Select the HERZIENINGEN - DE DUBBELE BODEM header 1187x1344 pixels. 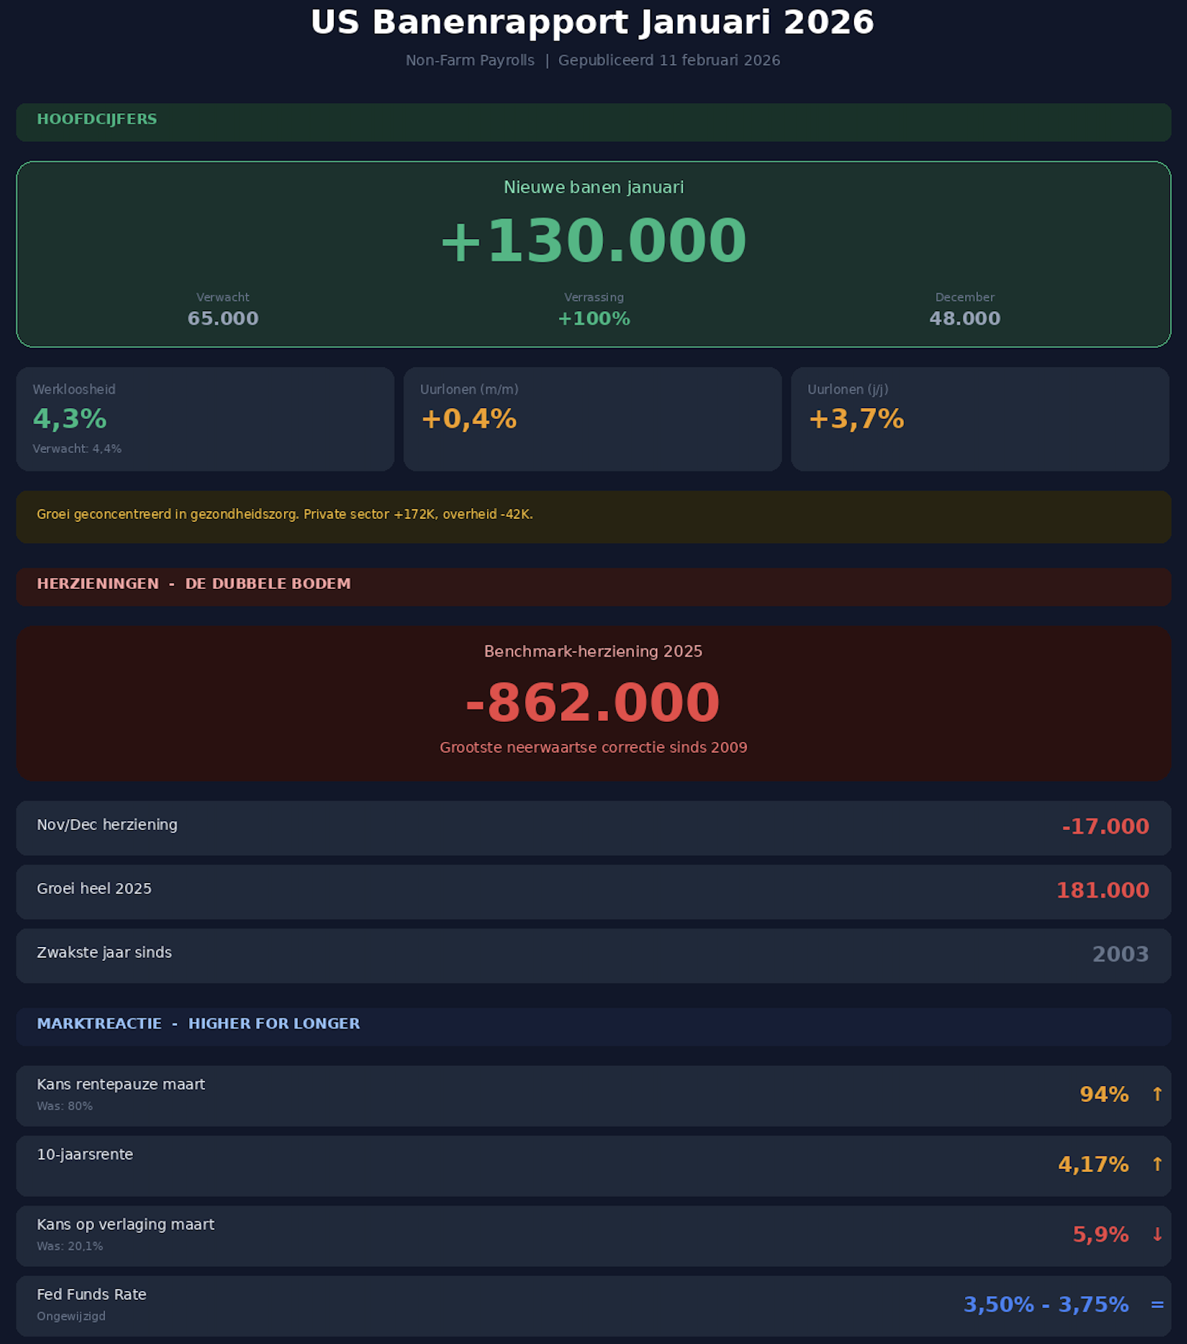click(x=194, y=584)
